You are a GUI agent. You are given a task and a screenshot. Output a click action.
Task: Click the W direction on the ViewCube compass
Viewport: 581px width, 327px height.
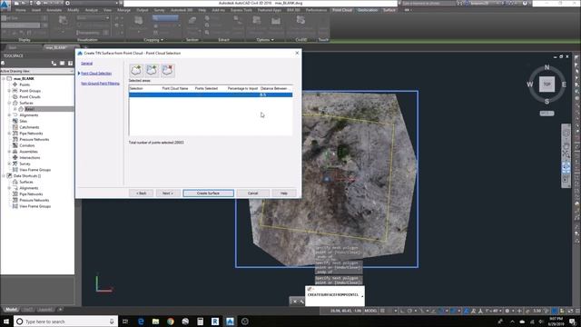(x=530, y=84)
